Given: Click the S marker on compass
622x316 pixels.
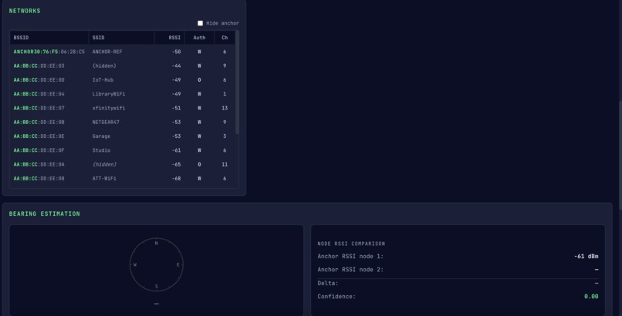Looking at the screenshot, I should 157,286.
